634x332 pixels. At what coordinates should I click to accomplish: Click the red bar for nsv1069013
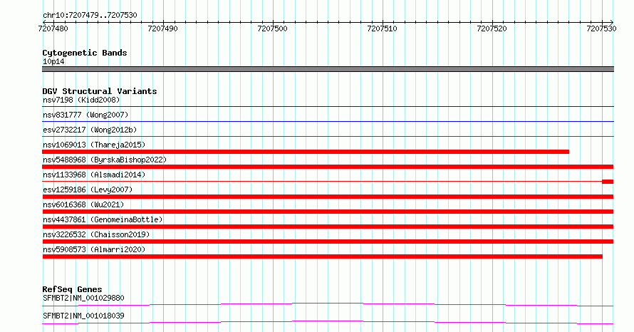click(306, 152)
